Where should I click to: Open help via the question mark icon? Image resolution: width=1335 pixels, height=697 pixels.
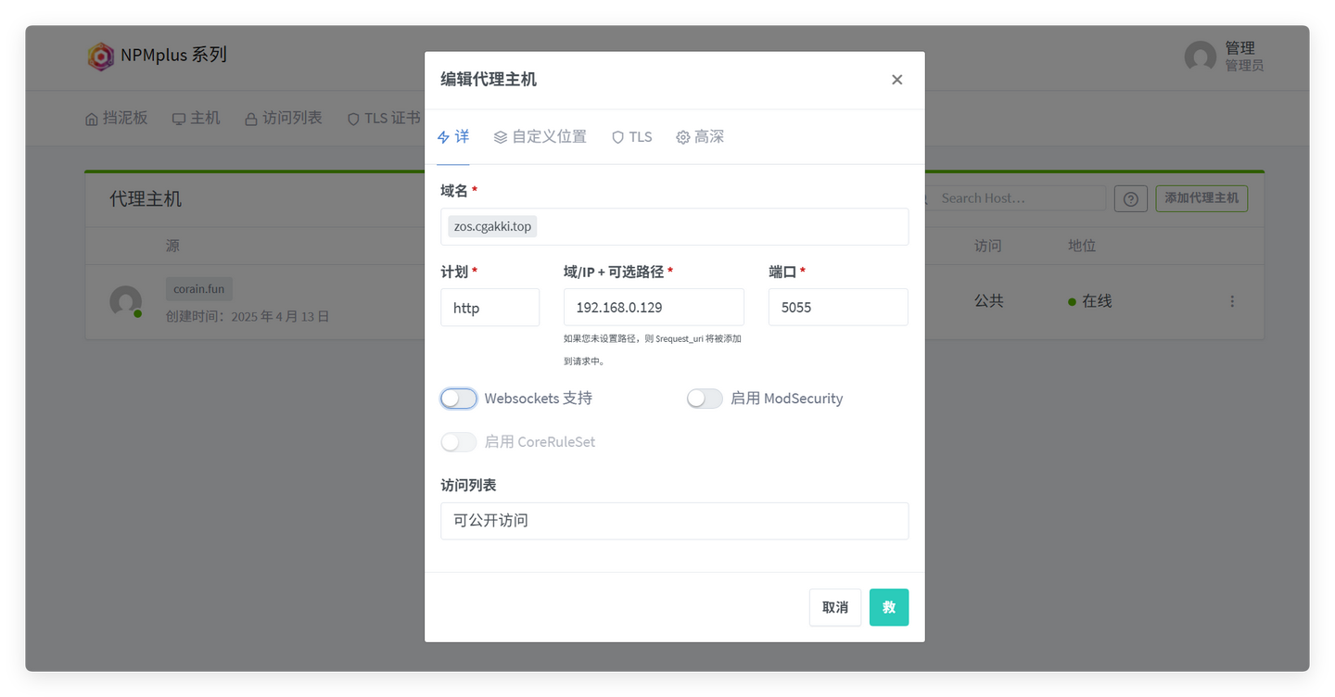1130,197
